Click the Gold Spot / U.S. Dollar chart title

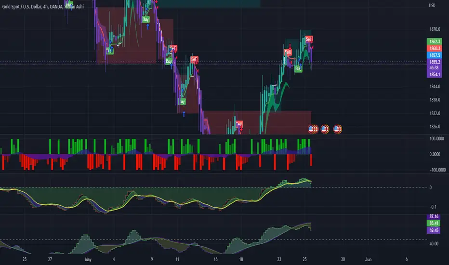point(43,6)
